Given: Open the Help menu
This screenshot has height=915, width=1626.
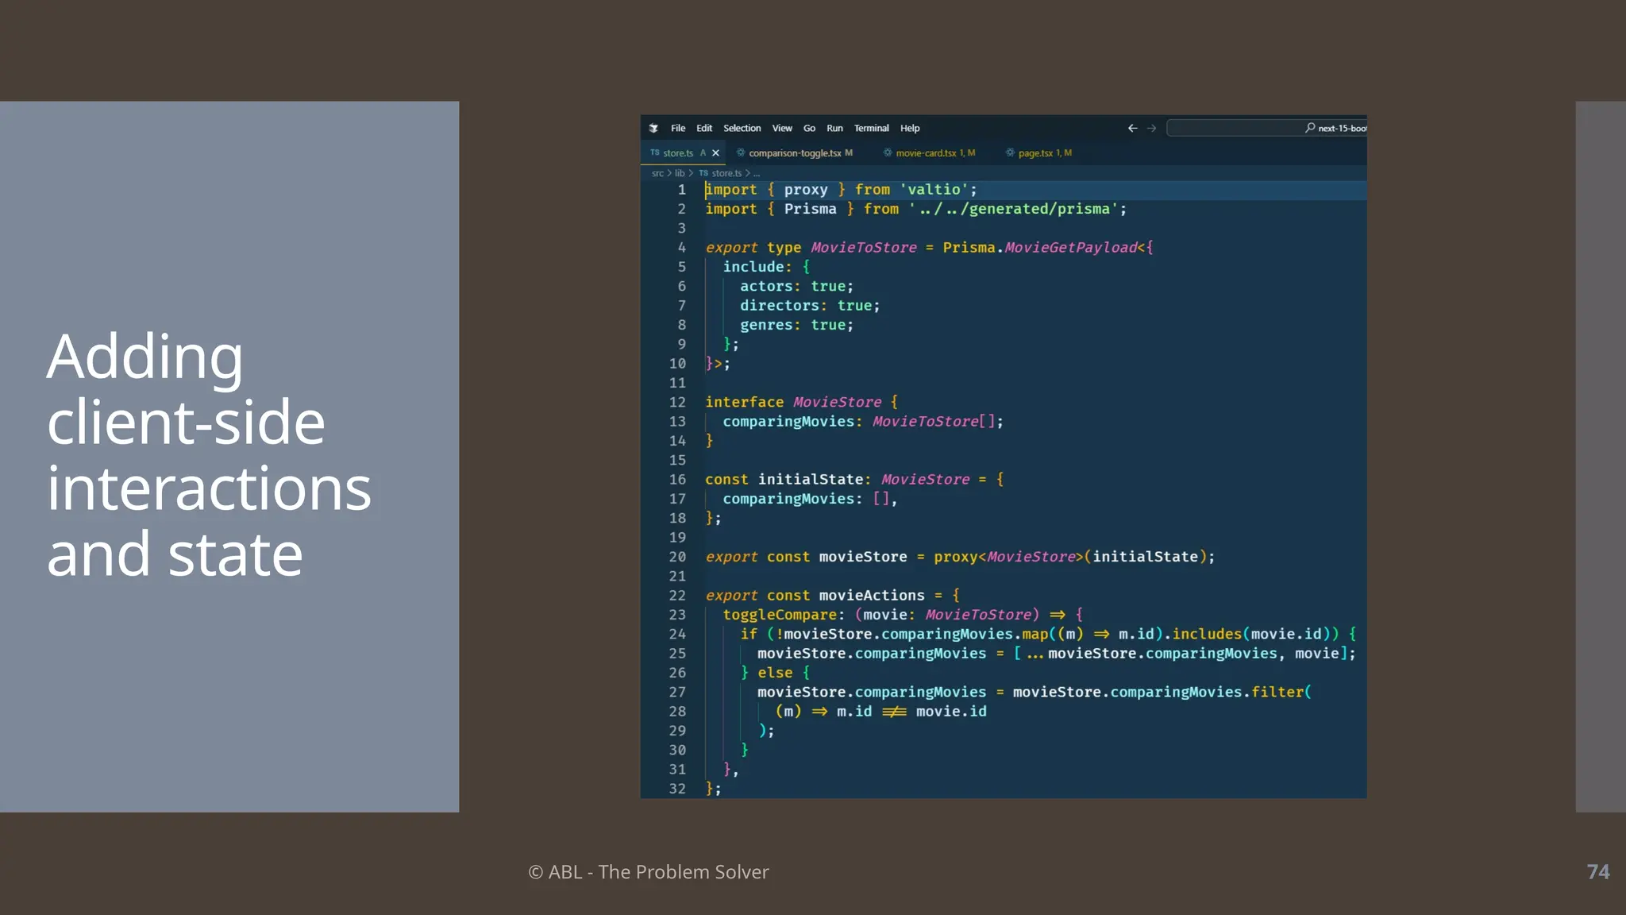Looking at the screenshot, I should pos(910,128).
